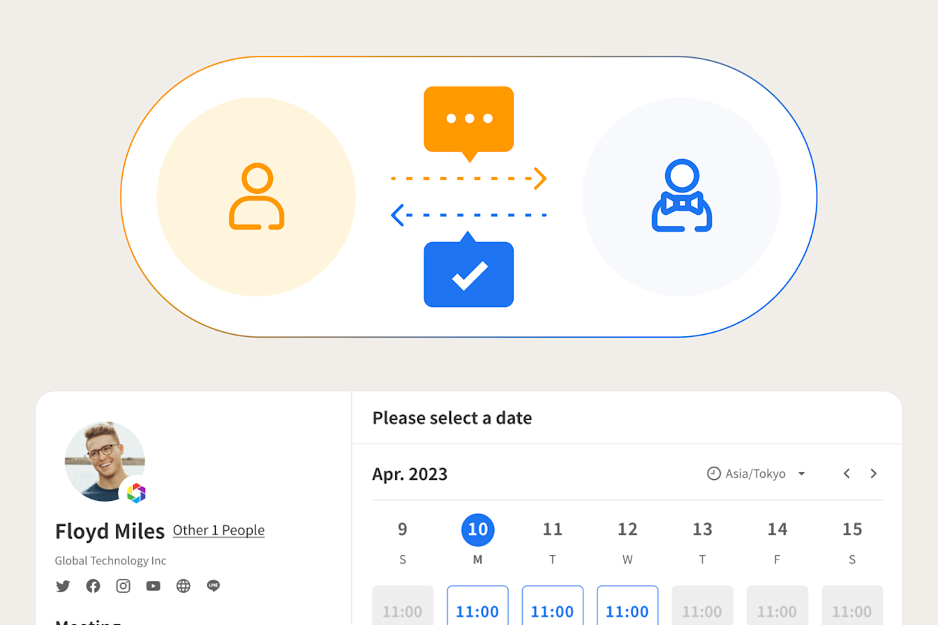Click the clock icon beside Asia/Tokyo
938x625 pixels.
(x=713, y=474)
